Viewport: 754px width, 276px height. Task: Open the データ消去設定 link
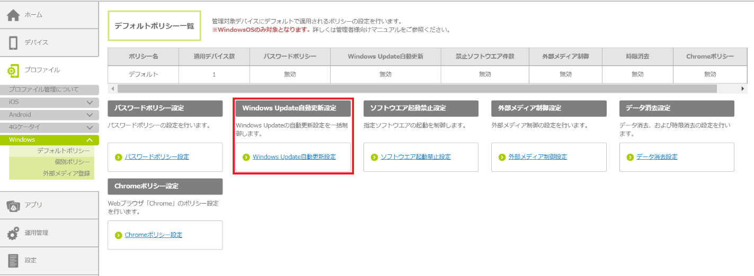pyautogui.click(x=657, y=157)
